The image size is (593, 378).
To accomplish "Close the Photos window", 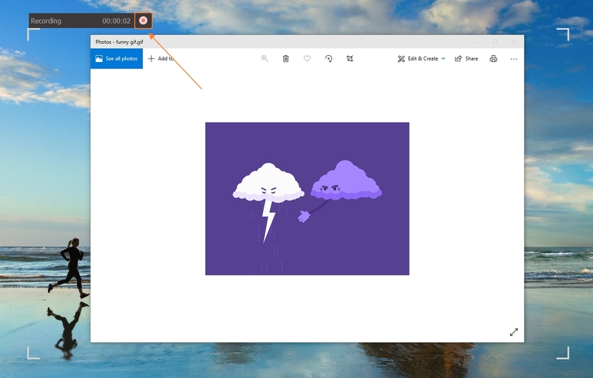I will click(514, 42).
